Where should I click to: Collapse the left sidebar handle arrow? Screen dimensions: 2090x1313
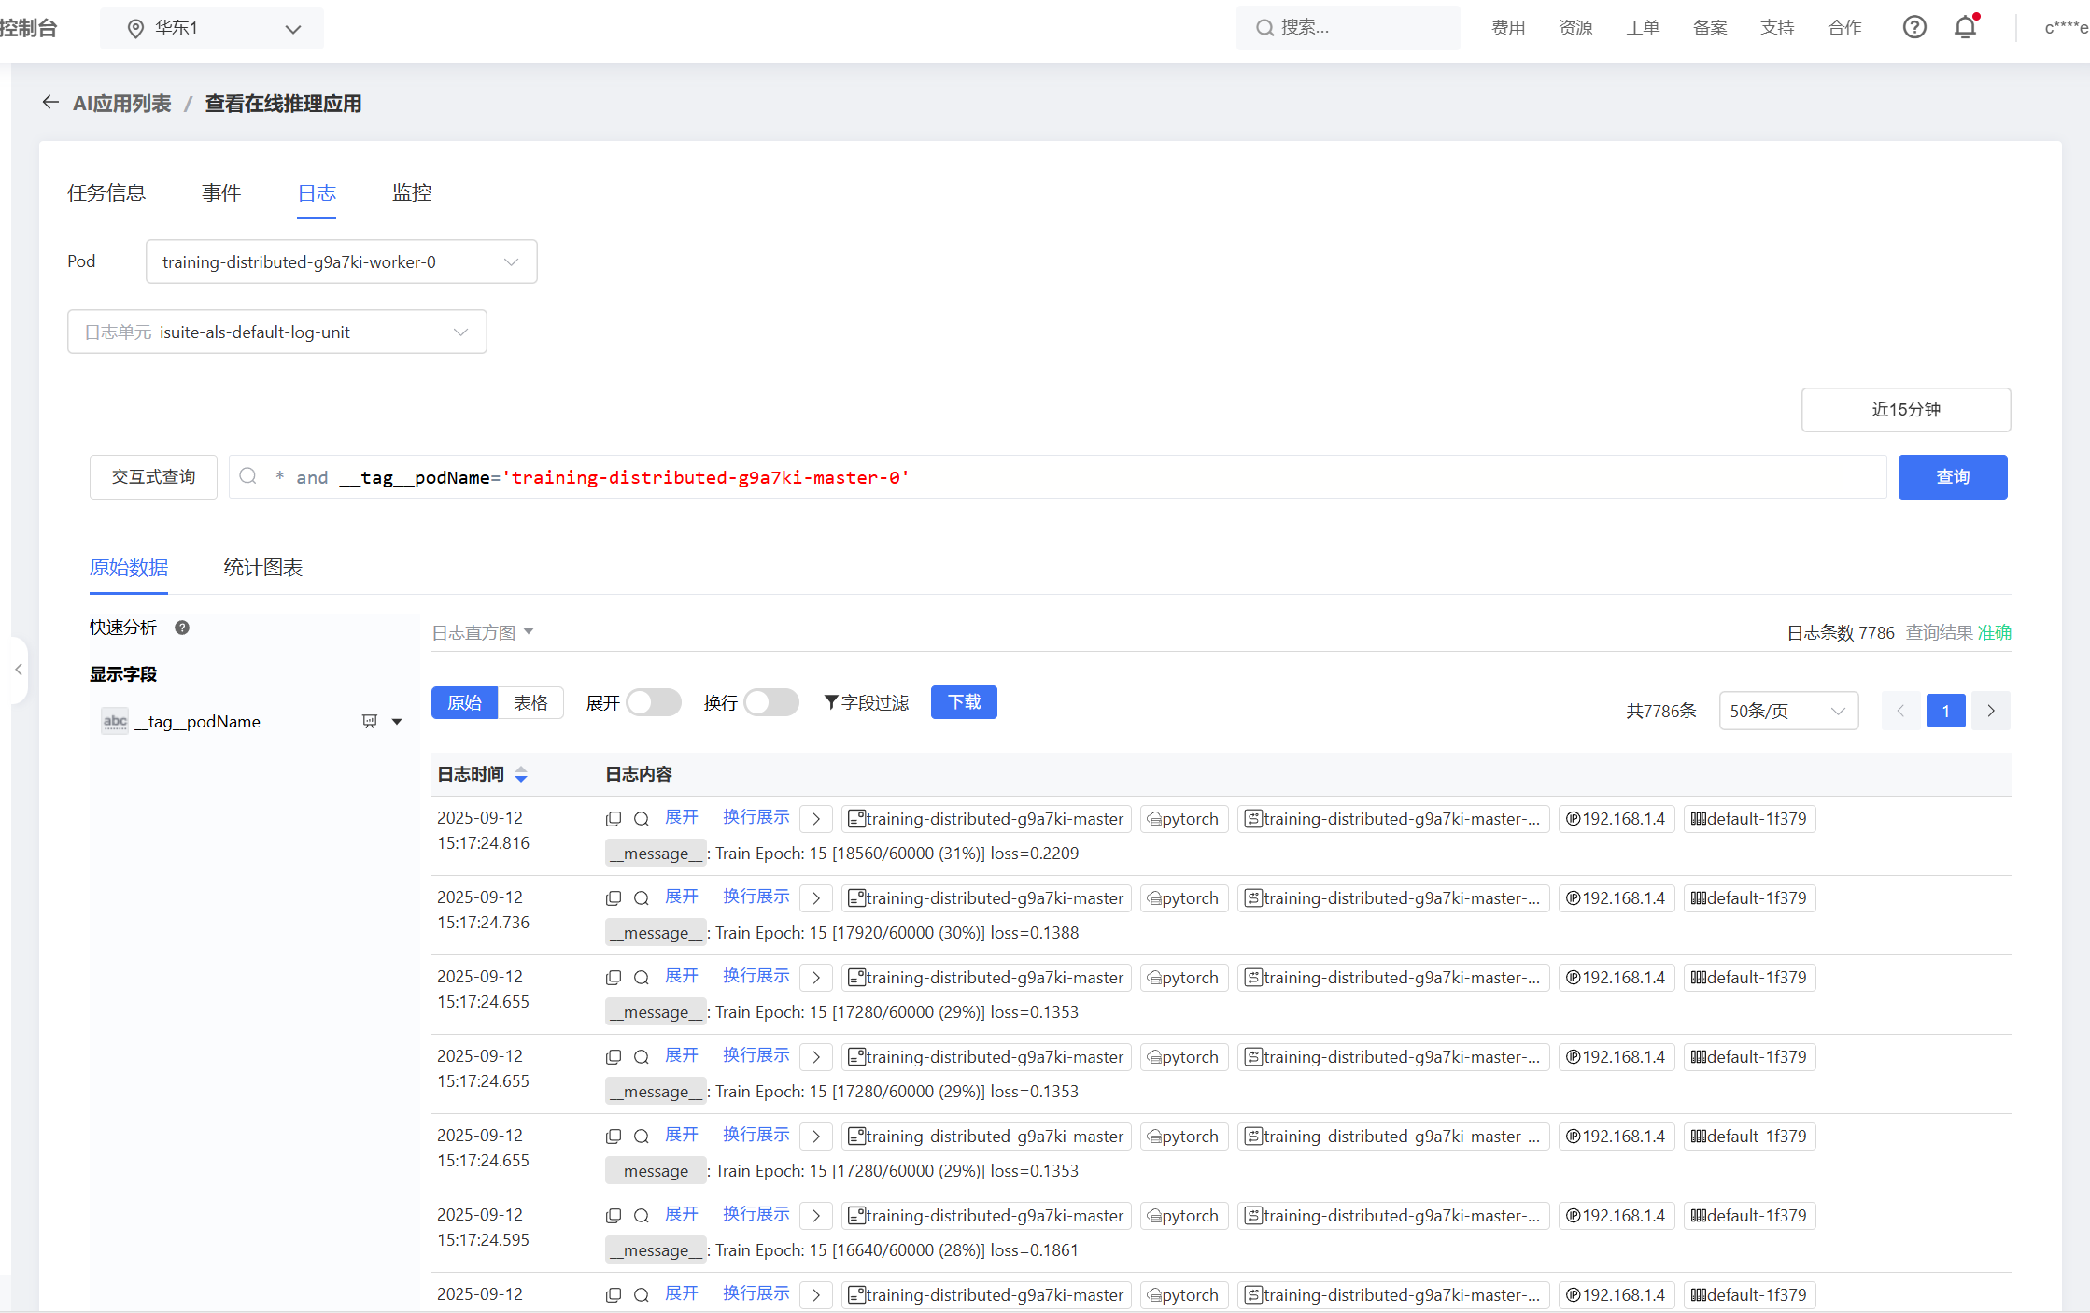(x=19, y=670)
